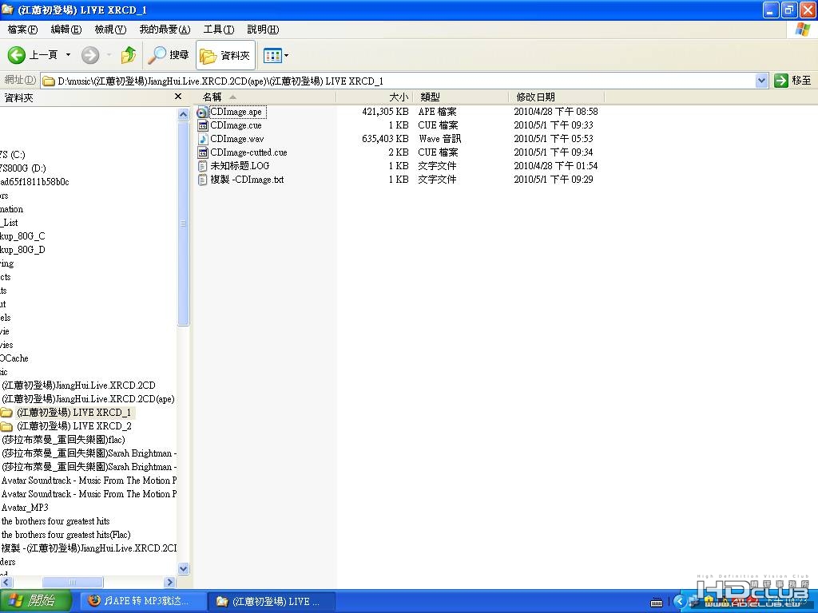Select (莎拉布萊曼_重回失樂園)flac) tree folder
This screenshot has width=818, height=613.
click(63, 440)
